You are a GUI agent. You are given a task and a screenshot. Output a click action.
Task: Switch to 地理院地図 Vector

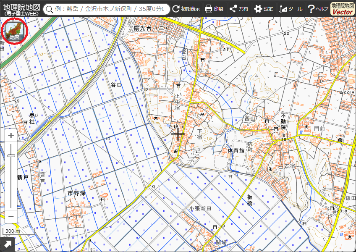(x=343, y=9)
